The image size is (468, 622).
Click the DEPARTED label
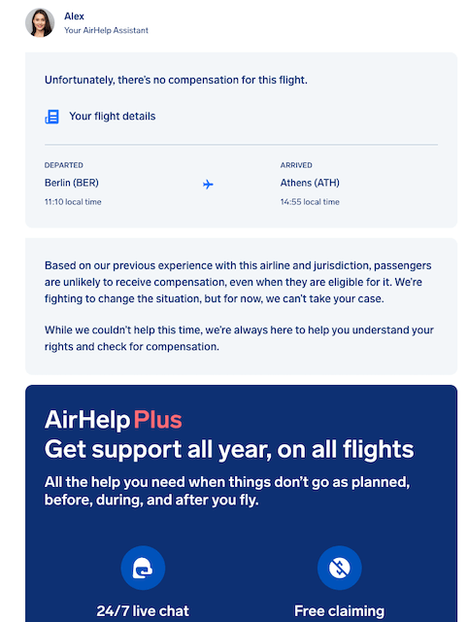pyautogui.click(x=64, y=165)
